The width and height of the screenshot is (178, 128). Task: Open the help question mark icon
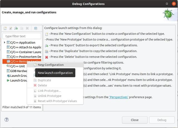tap(6, 120)
